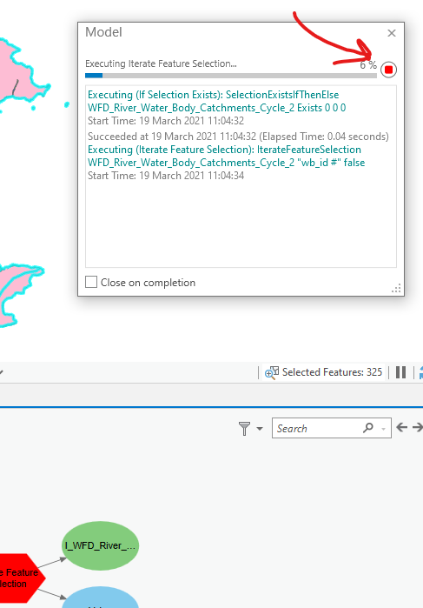Expand the filter dropdown arrow
This screenshot has width=423, height=608.
[260, 429]
